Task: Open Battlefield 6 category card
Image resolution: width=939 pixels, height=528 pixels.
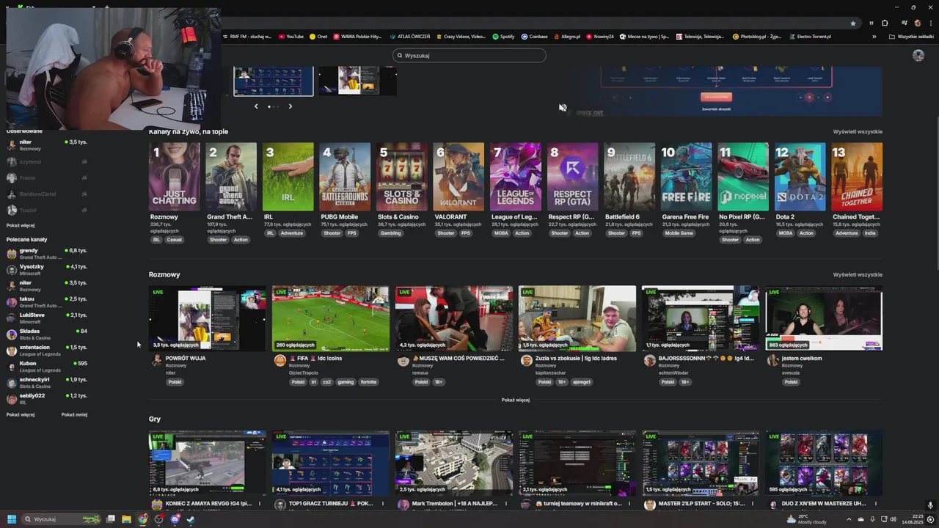Action: click(629, 177)
